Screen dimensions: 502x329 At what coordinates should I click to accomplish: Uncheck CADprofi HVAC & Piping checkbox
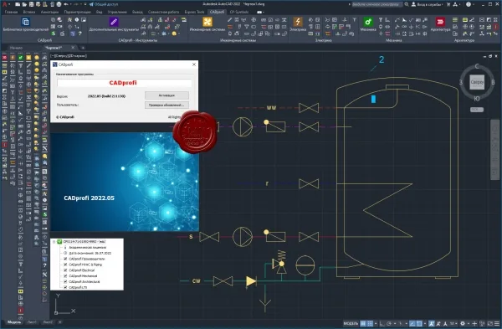tap(65, 265)
